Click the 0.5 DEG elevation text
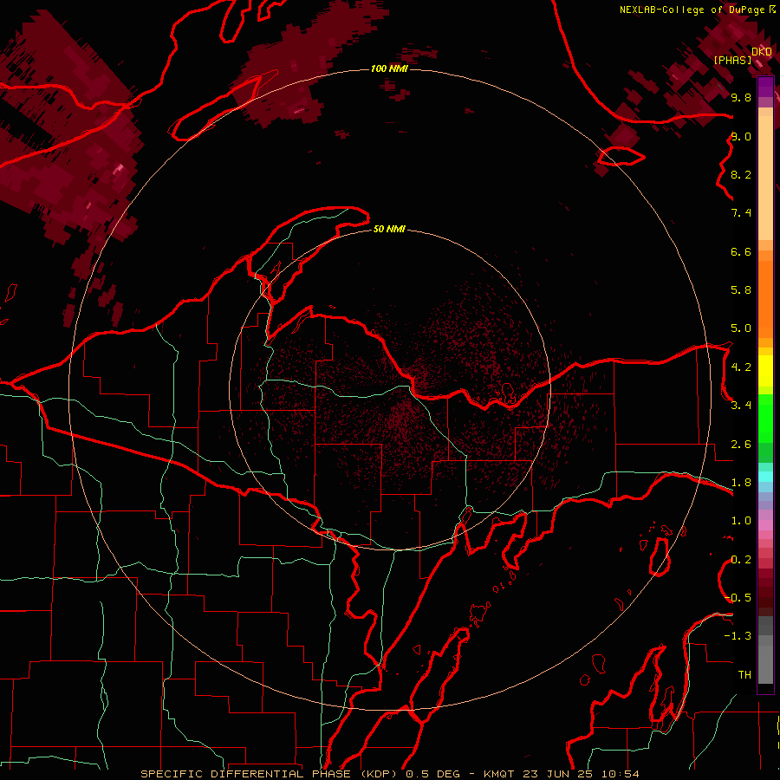The width and height of the screenshot is (780, 780). click(432, 774)
